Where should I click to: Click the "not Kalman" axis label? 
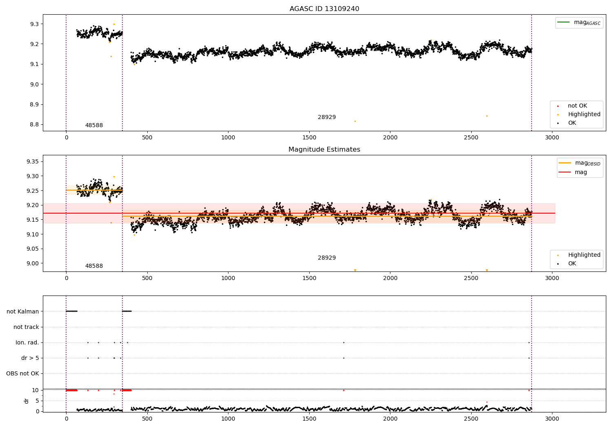pyautogui.click(x=23, y=311)
